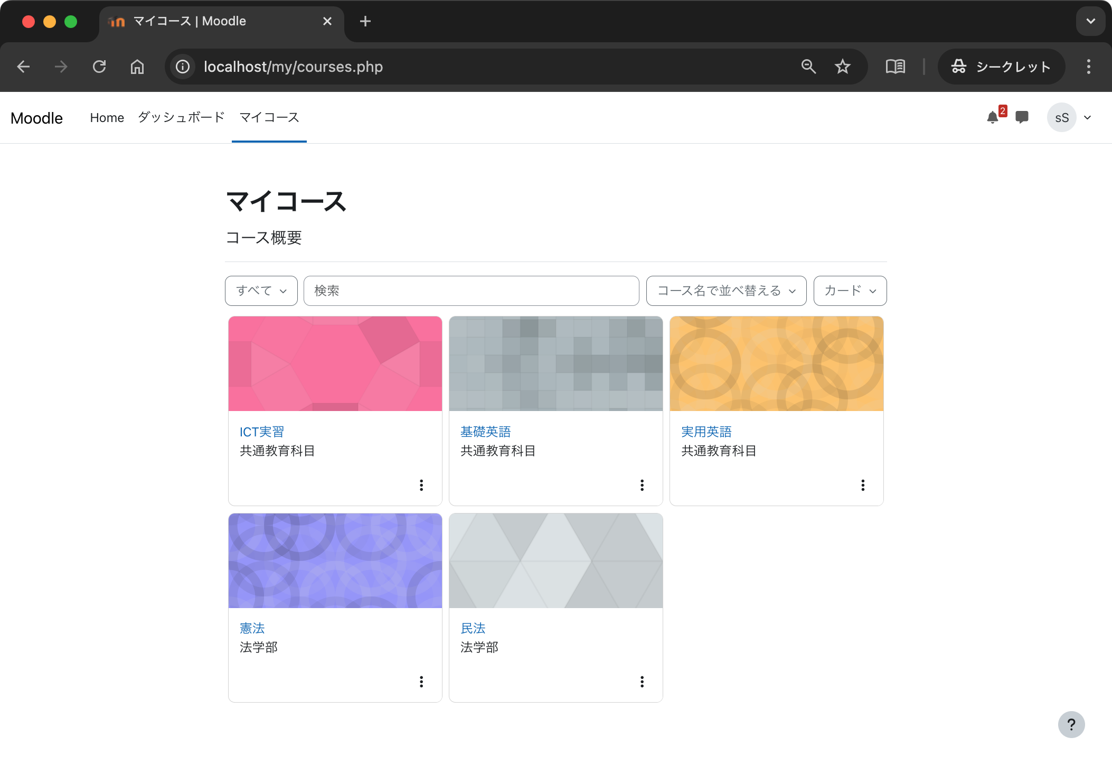Screen dimensions: 1112x765
Task: Open the 実用英語 course link
Action: click(706, 431)
